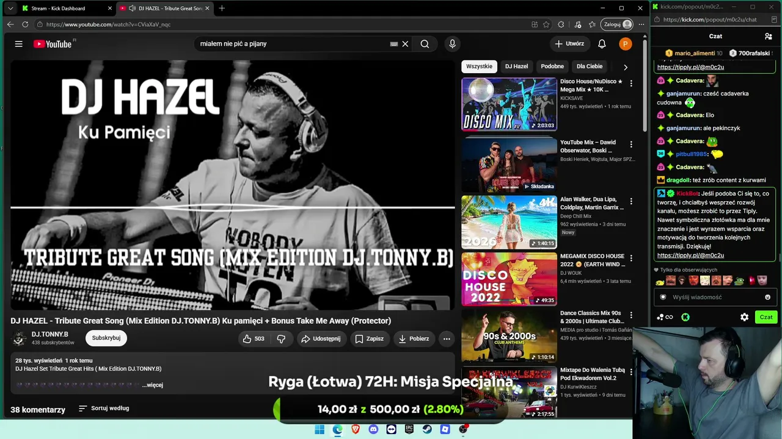Click the Zaloguj profile button
This screenshot has height=439, width=782.
point(617,24)
